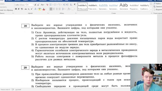The image size is (162, 91).
Task: Apply the bulleted list
Action: point(51,5)
